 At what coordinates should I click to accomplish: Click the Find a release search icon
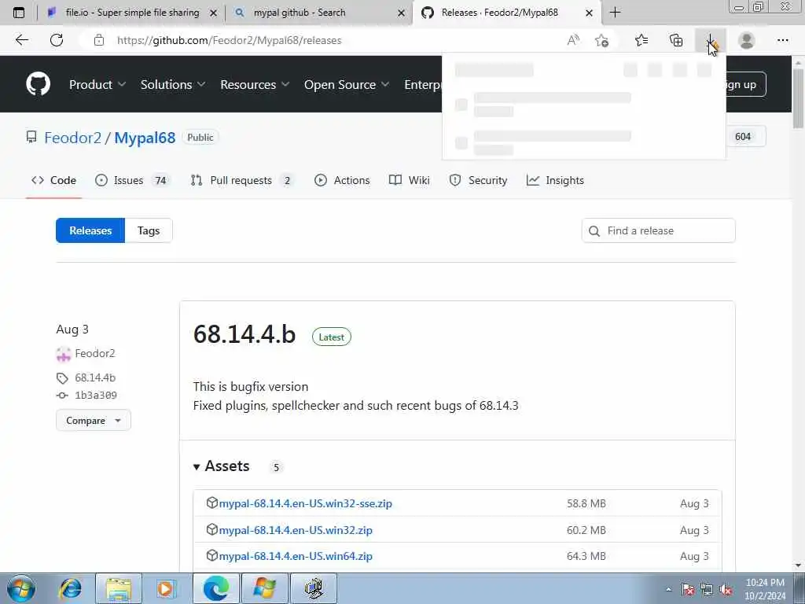(594, 231)
